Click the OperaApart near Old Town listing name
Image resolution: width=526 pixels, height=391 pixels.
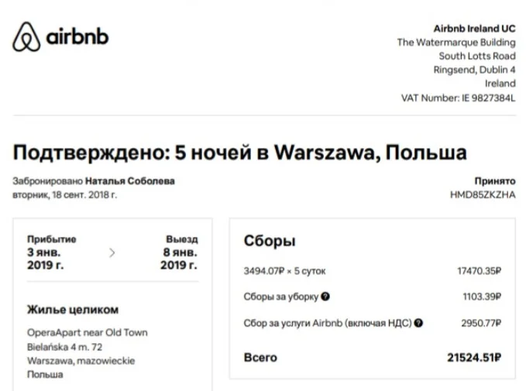coord(88,333)
